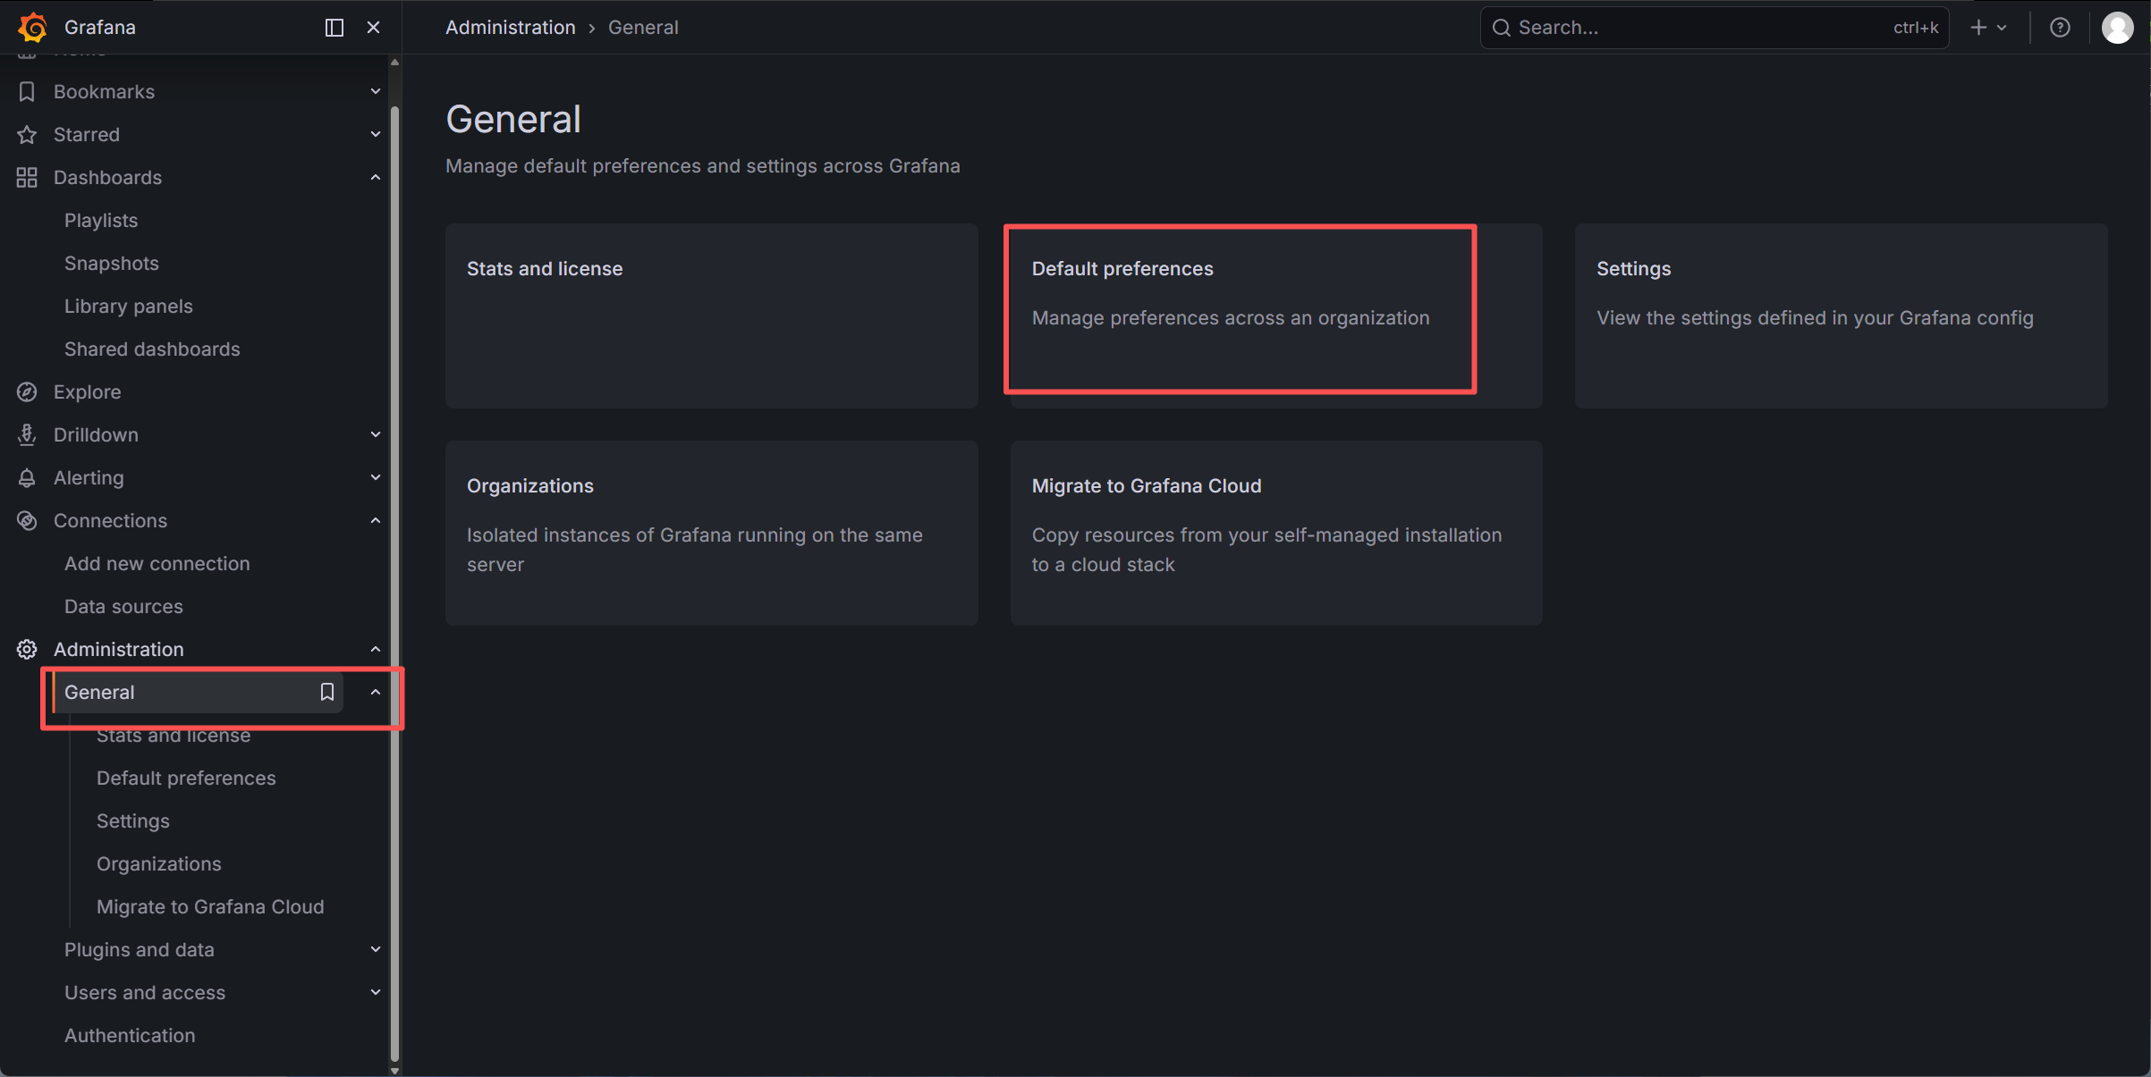Expand Plugins and data chevron
This screenshot has width=2151, height=1077.
tap(376, 950)
